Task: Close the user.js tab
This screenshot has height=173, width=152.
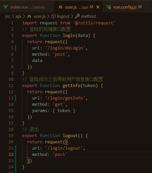Action: tap(98, 7)
